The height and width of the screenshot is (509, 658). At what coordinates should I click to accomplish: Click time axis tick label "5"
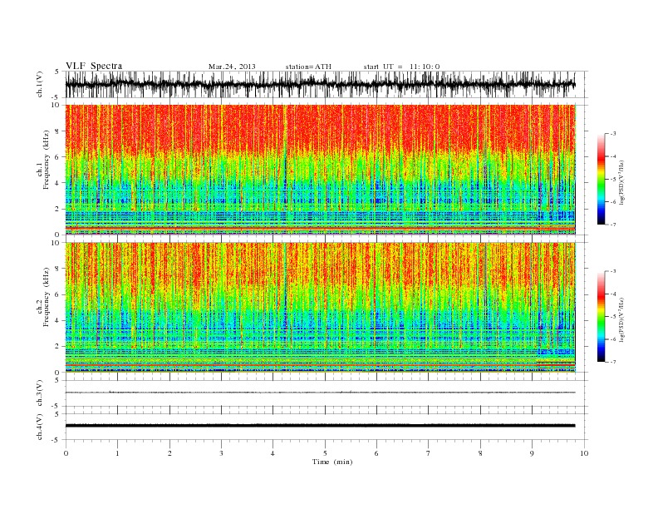pyautogui.click(x=325, y=453)
